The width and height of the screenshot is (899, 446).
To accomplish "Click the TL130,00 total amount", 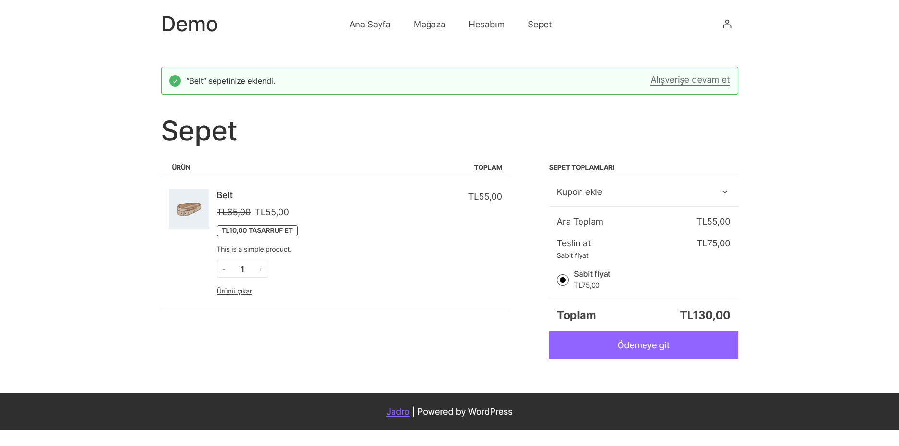I will click(705, 315).
